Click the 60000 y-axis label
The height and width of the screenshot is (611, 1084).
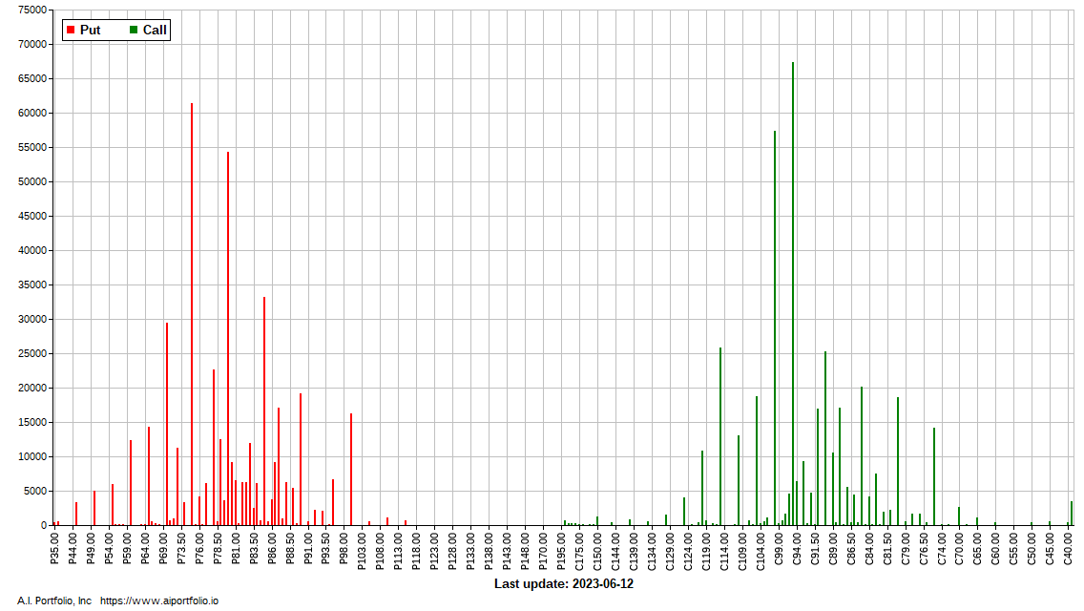tap(32, 113)
